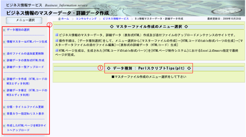Open the ビジネス情報サービス breadcrumb link
The width and height of the screenshot is (246, 137).
(115, 19)
